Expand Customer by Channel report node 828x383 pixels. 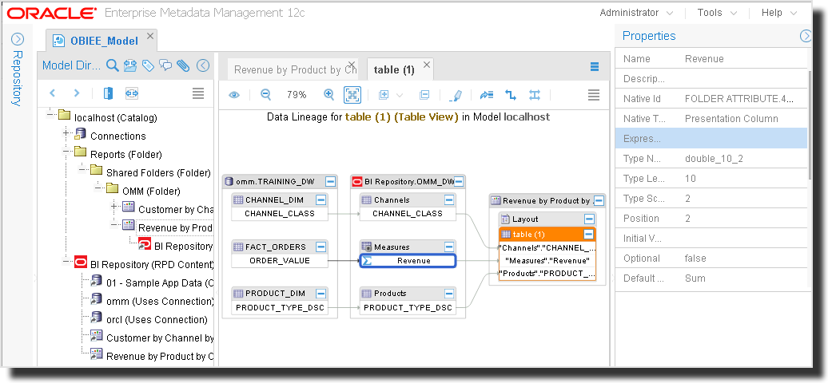pyautogui.click(x=114, y=207)
